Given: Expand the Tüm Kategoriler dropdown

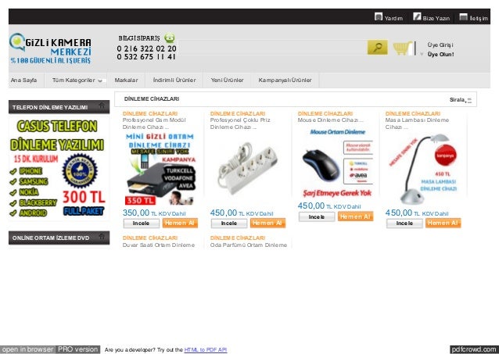Looking at the screenshot, I should [76, 80].
